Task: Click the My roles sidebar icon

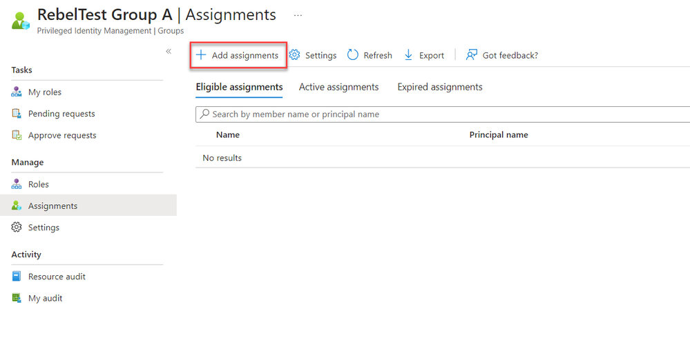Action: [17, 92]
